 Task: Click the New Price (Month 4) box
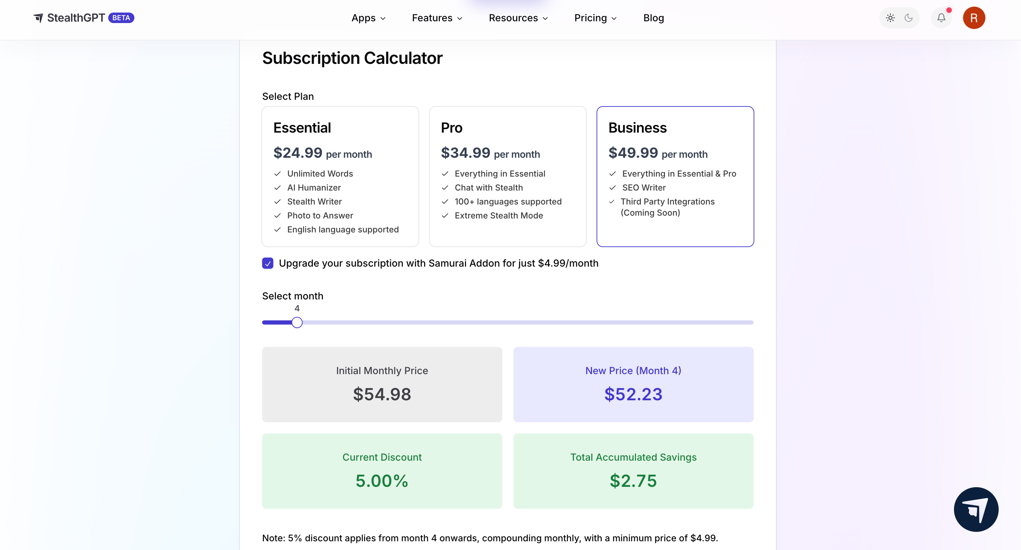pyautogui.click(x=633, y=384)
